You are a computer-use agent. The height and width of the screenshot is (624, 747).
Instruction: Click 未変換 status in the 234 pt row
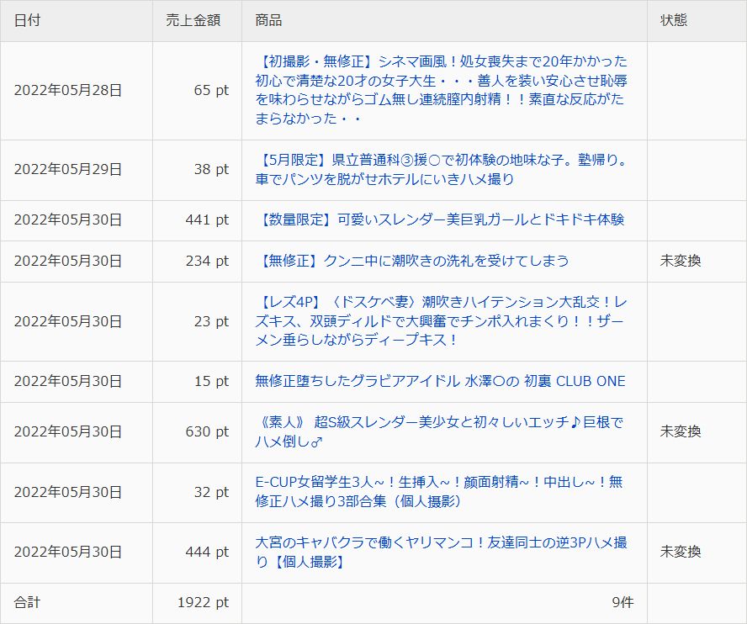[681, 261]
